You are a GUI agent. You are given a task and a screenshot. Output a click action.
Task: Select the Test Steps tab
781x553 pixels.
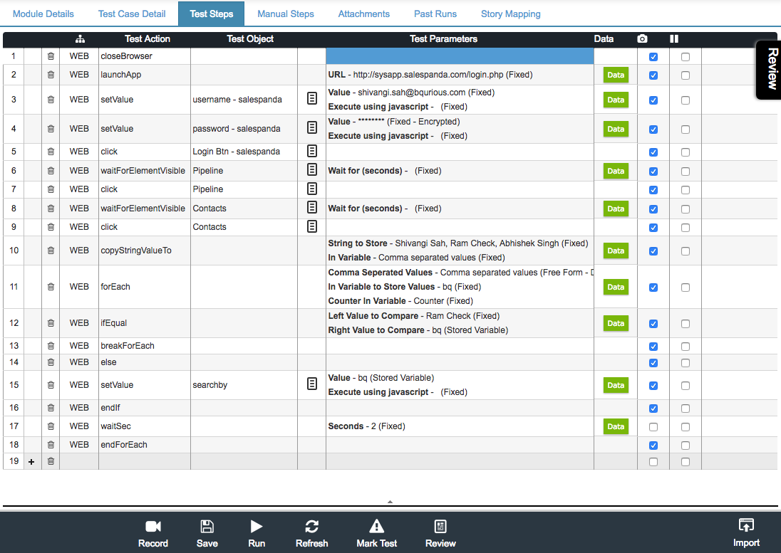pos(211,14)
